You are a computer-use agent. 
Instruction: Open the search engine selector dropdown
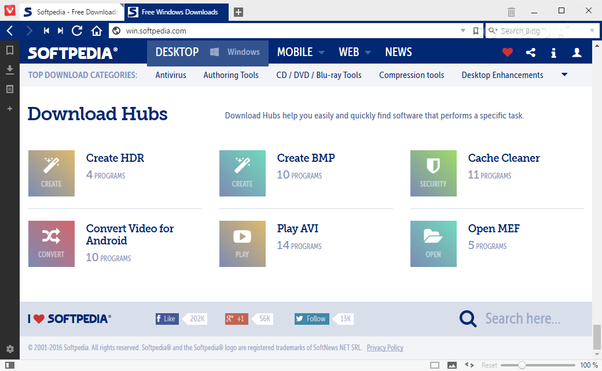point(493,31)
